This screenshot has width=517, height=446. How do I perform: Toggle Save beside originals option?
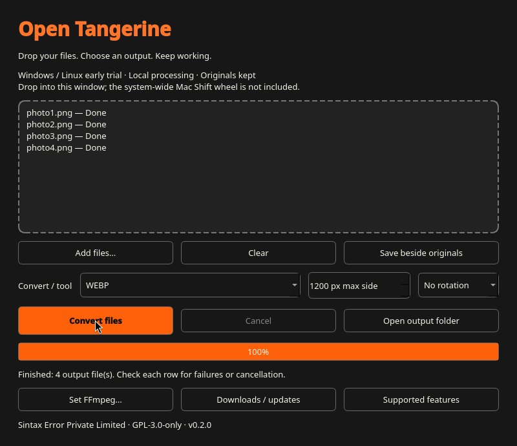click(x=421, y=253)
